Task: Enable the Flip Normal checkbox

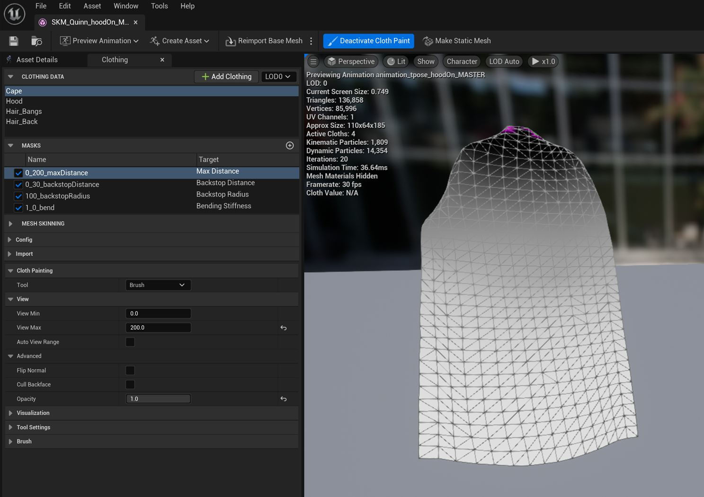Action: coord(130,371)
